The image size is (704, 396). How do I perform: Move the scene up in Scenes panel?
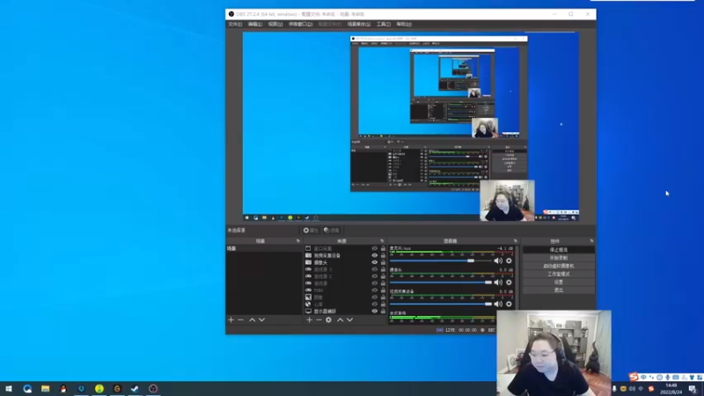(253, 319)
